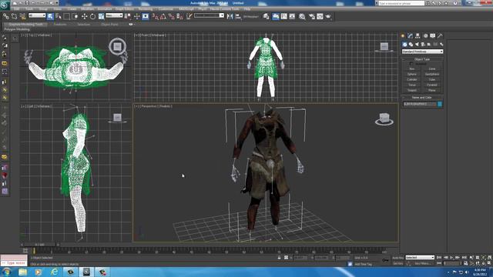This screenshot has width=493, height=277.
Task: Click the Box primitive button
Action: pyautogui.click(x=412, y=68)
